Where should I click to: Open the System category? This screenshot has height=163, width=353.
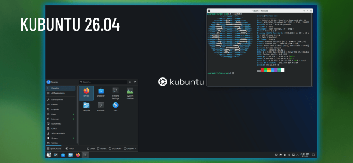coord(61,138)
